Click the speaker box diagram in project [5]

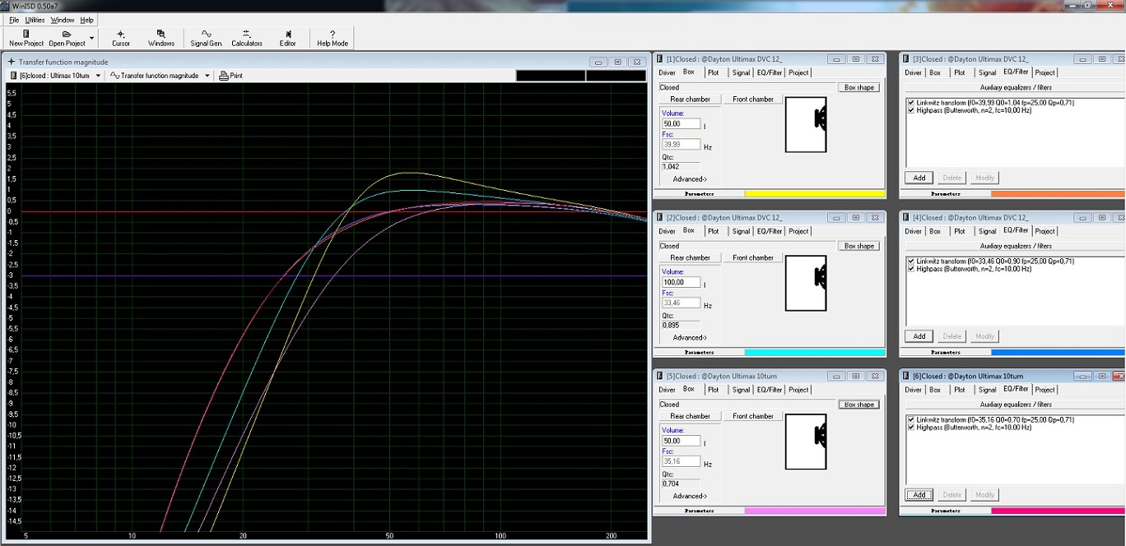[x=806, y=442]
